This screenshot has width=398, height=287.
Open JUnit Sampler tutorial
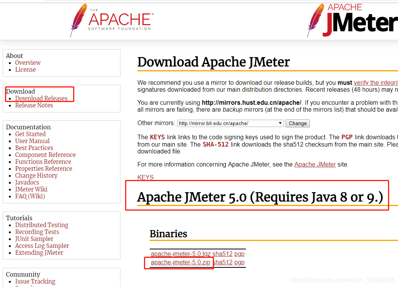coord(34,239)
